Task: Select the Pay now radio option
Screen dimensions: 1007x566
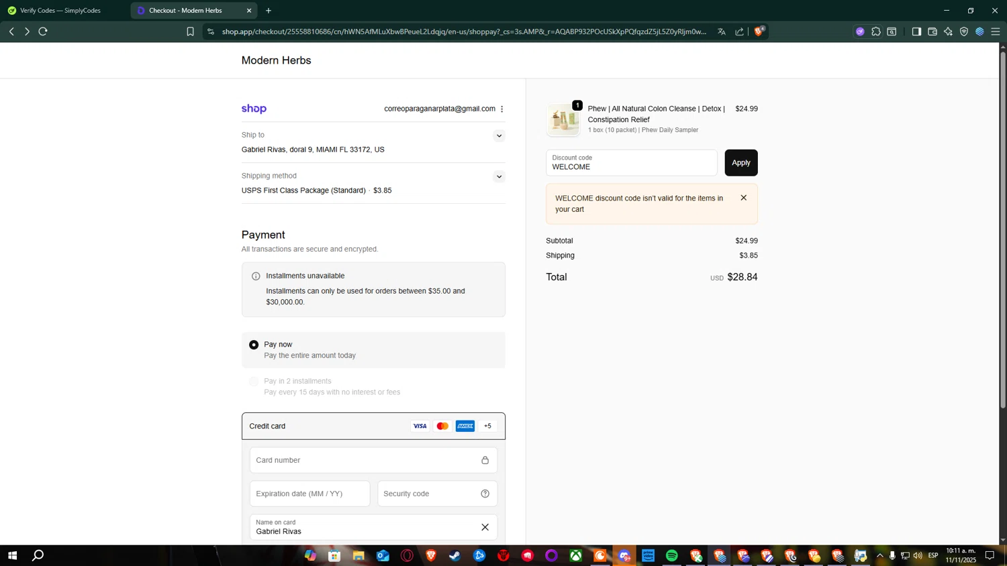Action: [254, 345]
